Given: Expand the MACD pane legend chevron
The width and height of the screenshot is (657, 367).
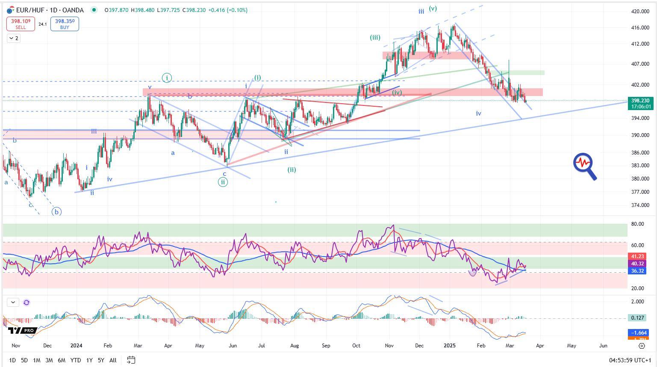Looking at the screenshot, I should click(13, 303).
